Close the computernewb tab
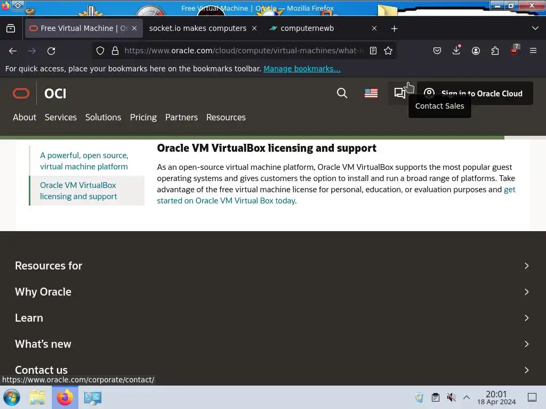Image resolution: width=546 pixels, height=409 pixels. pyautogui.click(x=374, y=29)
